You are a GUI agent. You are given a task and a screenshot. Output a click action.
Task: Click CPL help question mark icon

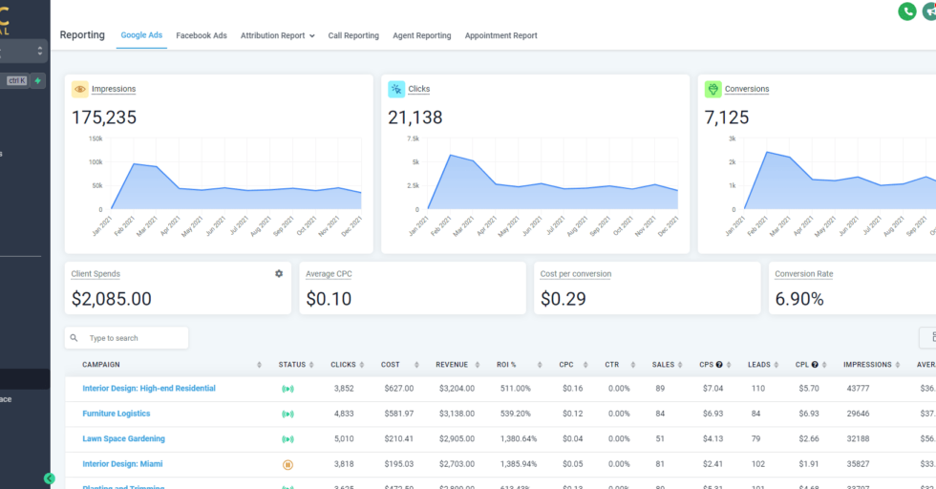pos(815,365)
